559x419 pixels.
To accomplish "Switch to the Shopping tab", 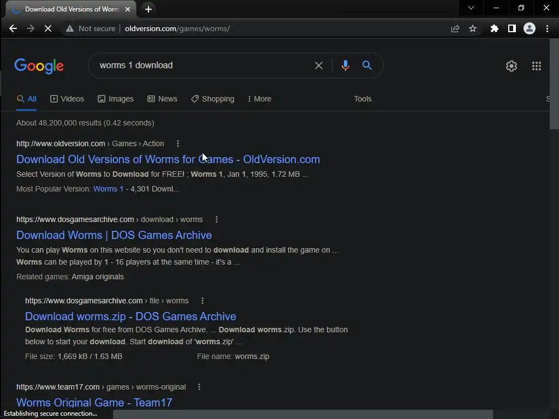I will click(213, 99).
